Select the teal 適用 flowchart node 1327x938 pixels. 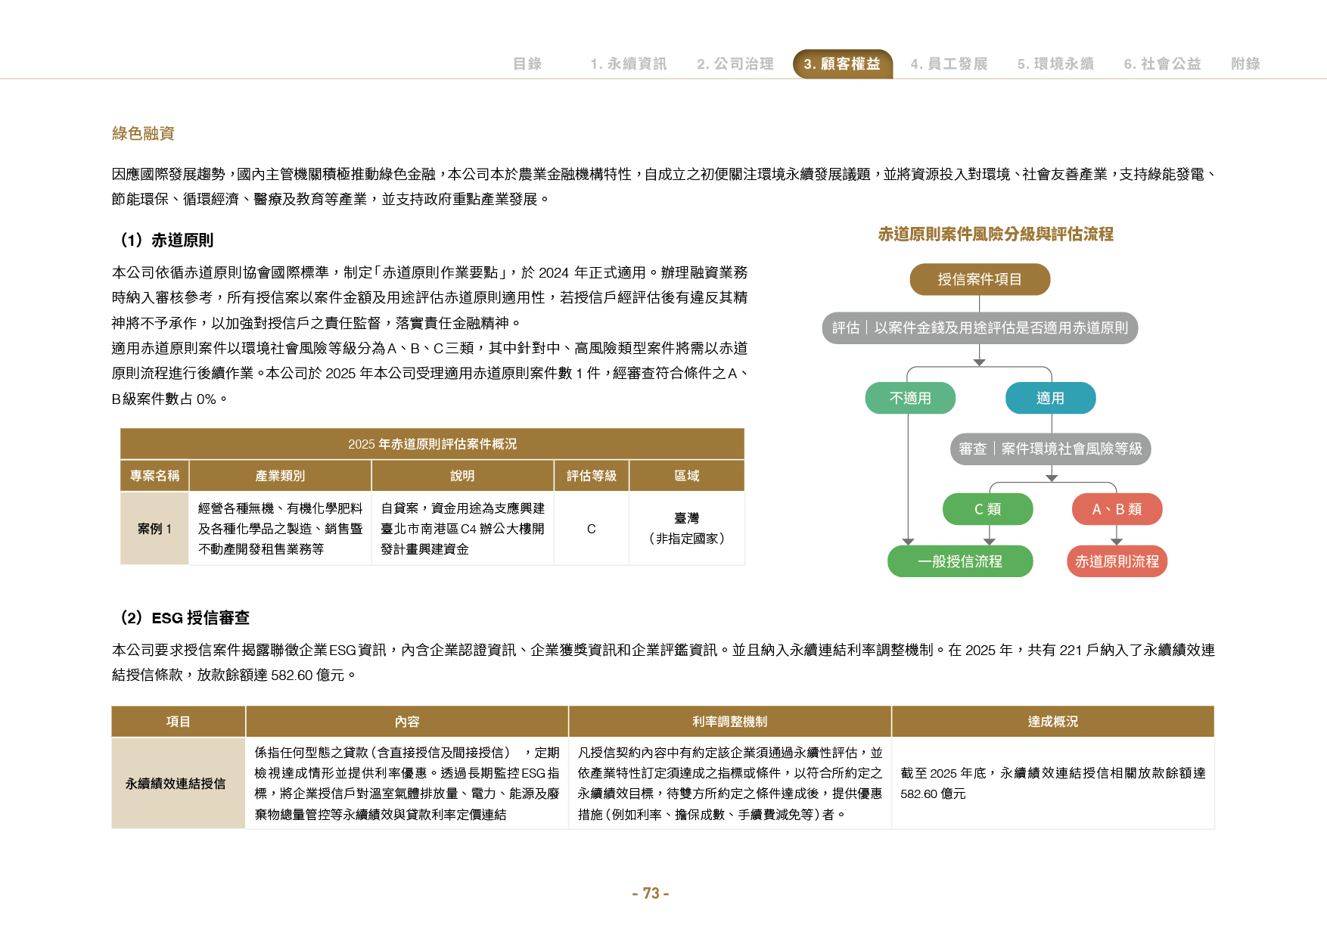click(1050, 398)
